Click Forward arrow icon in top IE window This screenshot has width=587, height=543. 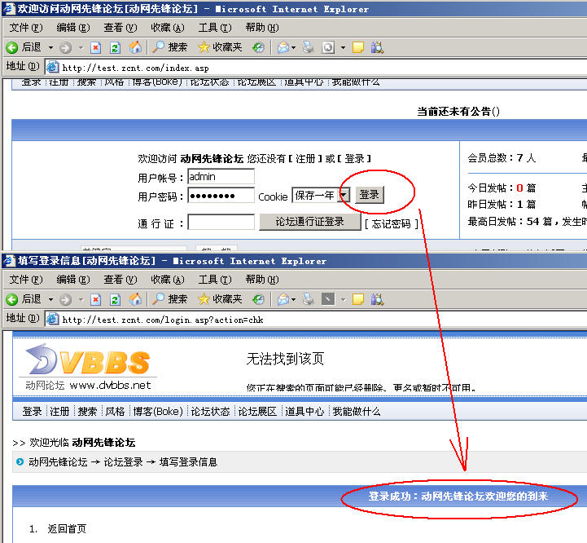[65, 47]
